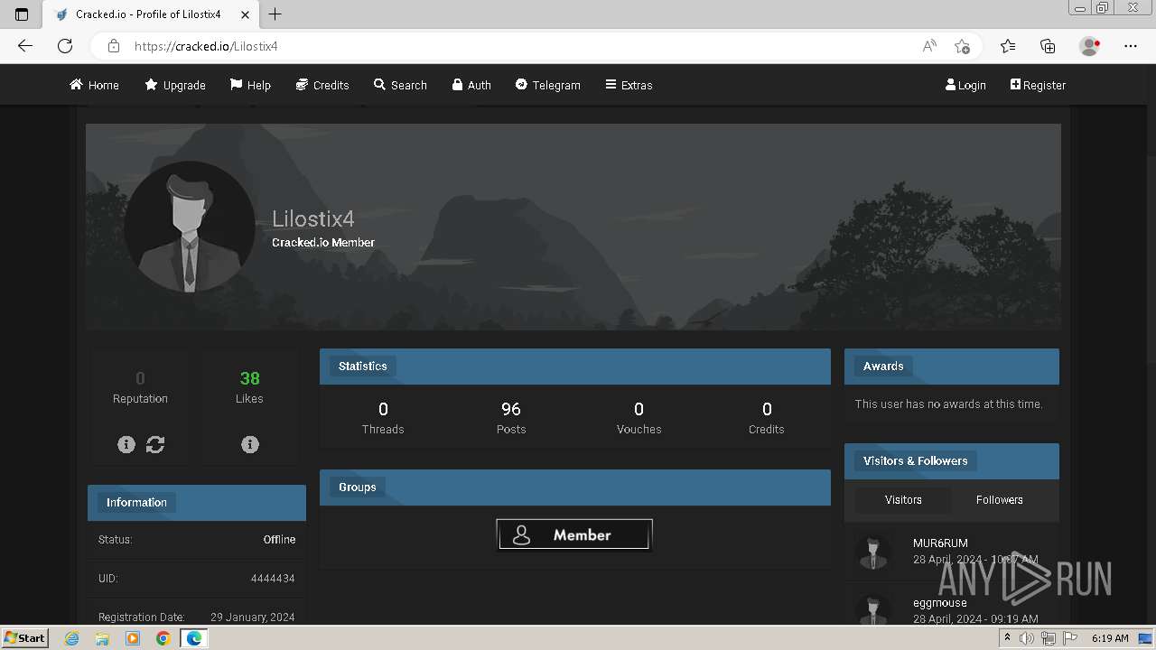Click the 38 Likes count

tap(249, 378)
